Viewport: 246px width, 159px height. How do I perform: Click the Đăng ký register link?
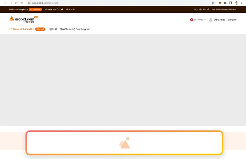(232, 20)
